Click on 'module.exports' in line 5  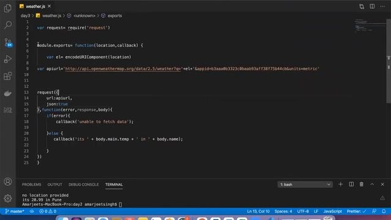[x=53, y=45]
